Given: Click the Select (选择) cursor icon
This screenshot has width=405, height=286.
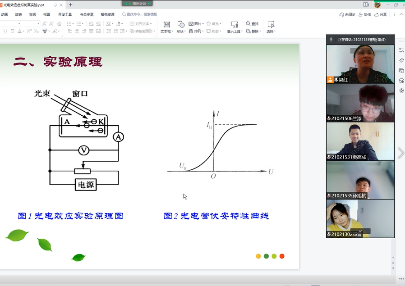Looking at the screenshot, I should (x=271, y=25).
